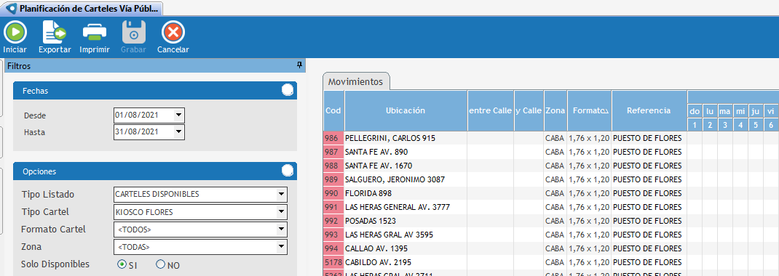
Task: Expand the Tipo Listado dropdown
Action: pyautogui.click(x=281, y=194)
